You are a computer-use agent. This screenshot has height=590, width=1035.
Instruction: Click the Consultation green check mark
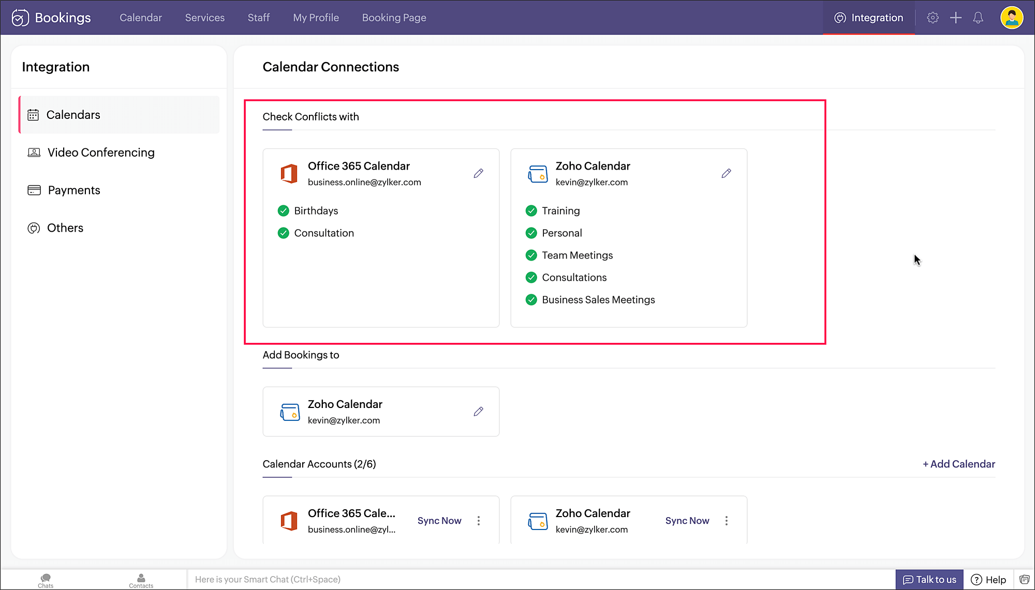pyautogui.click(x=283, y=233)
